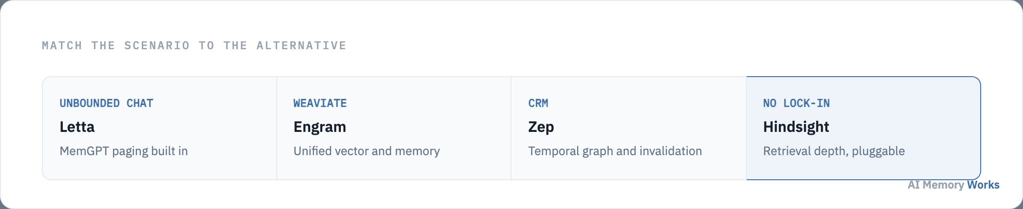
Task: Select the highlighted Hindsight card
Action: pos(864,128)
